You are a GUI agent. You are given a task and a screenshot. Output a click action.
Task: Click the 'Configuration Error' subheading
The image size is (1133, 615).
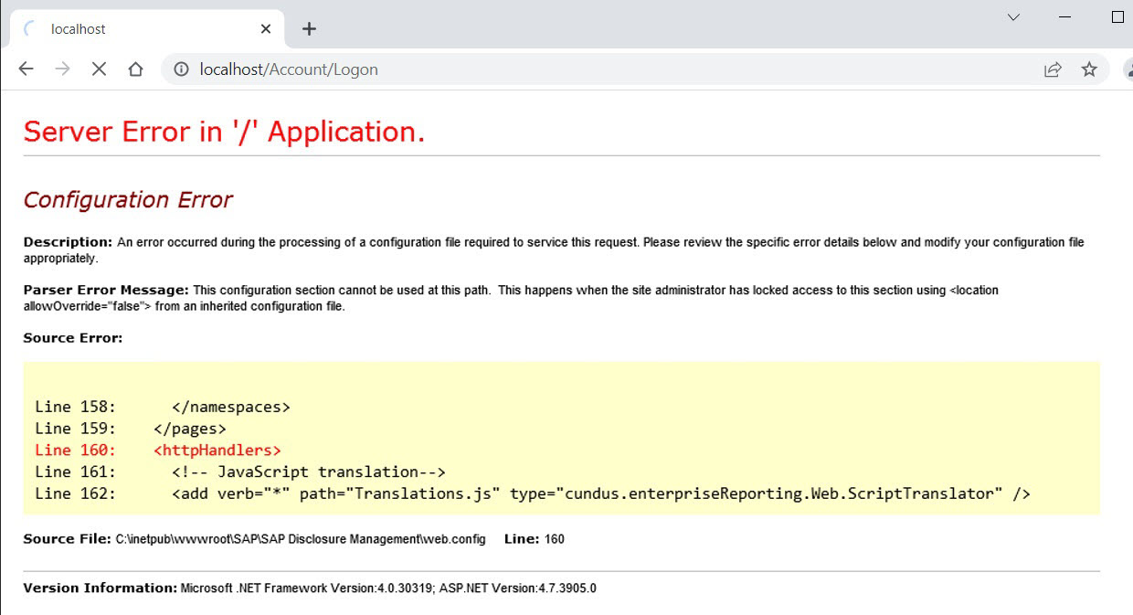tap(128, 199)
